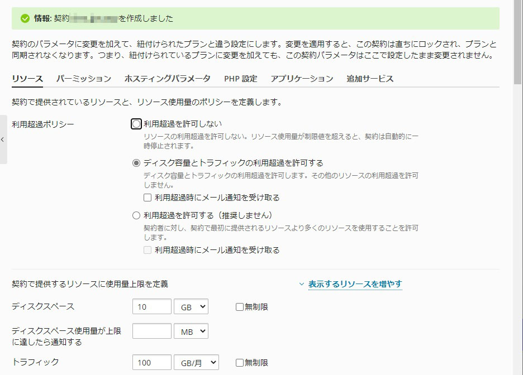Open the GB/月 dropdown for トラフィック
The width and height of the screenshot is (523, 375).
tap(196, 362)
